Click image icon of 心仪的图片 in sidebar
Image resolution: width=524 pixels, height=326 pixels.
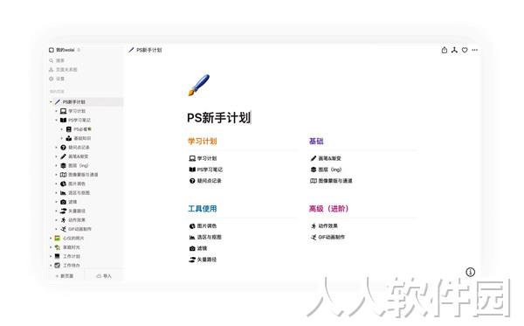point(58,238)
